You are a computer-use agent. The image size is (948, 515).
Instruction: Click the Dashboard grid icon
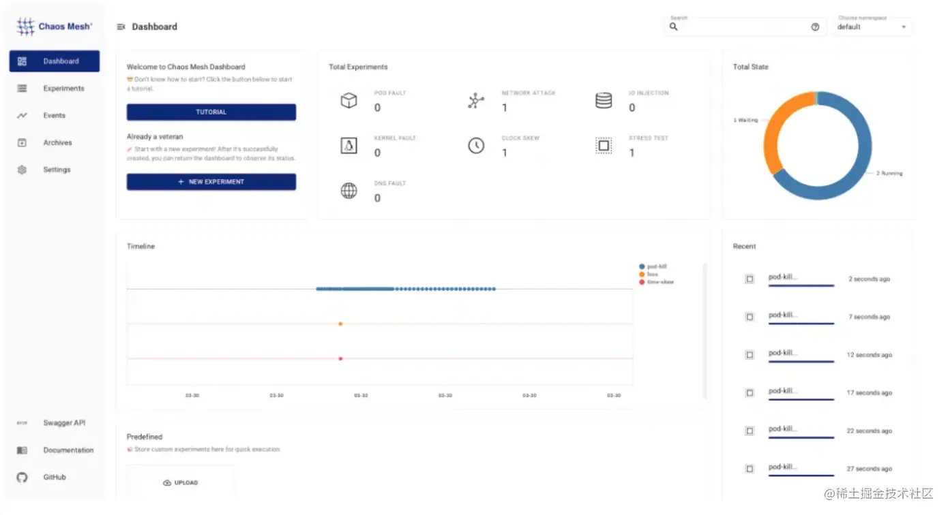click(22, 61)
